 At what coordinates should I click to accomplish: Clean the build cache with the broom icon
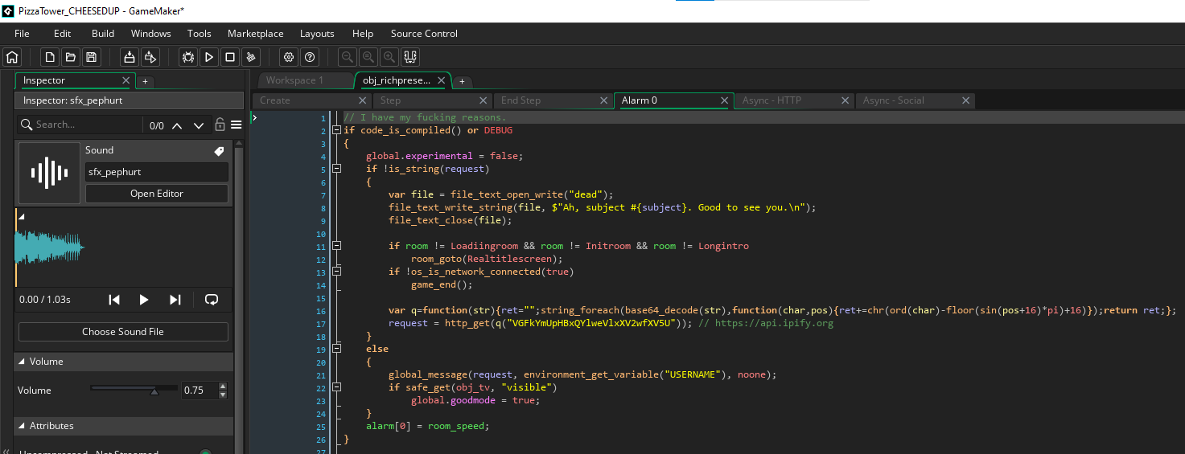251,57
